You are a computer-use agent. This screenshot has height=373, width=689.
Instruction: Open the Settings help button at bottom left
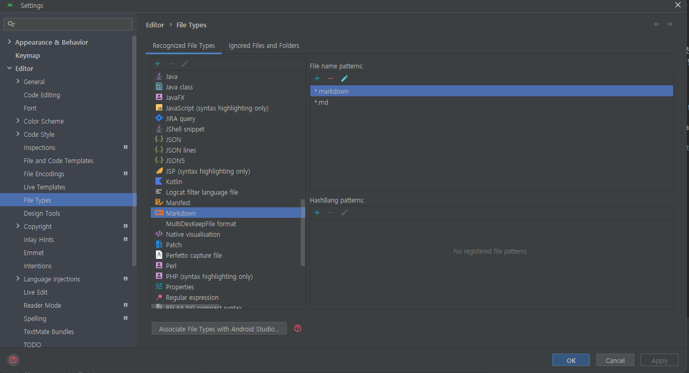[x=14, y=360]
